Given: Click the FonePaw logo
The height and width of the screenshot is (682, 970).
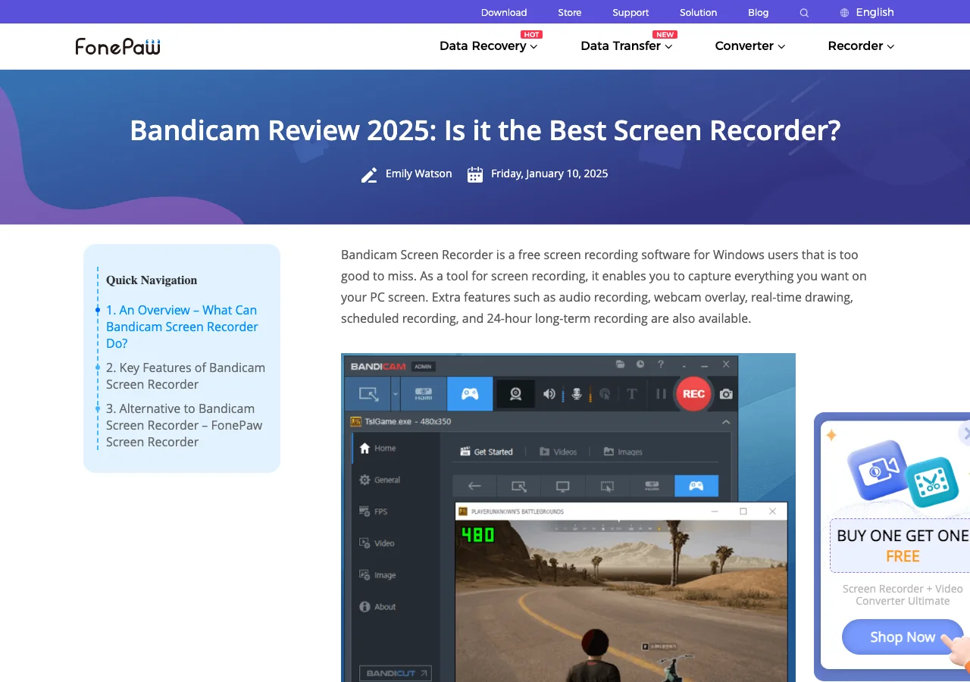Looking at the screenshot, I should pos(117,46).
